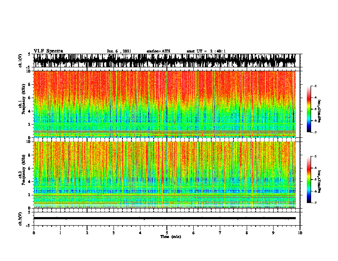This screenshot has width=338, height=261.
Task: Click the "ch.1 Frequency (kHz)" axis label
Action: (x=22, y=99)
